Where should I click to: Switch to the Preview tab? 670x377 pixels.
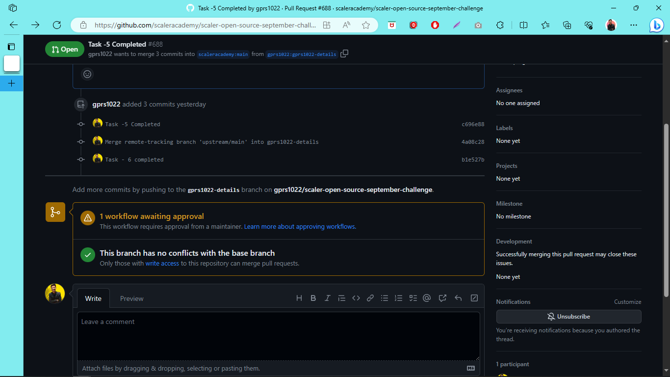click(131, 298)
